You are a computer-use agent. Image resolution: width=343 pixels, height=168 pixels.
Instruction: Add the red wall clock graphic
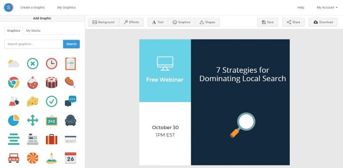tap(51, 63)
